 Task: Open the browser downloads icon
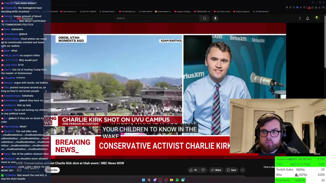(x=319, y=8)
